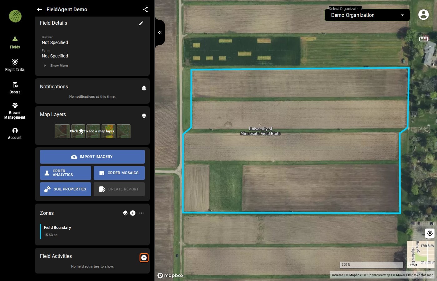Go to Fields section

click(x=15, y=42)
